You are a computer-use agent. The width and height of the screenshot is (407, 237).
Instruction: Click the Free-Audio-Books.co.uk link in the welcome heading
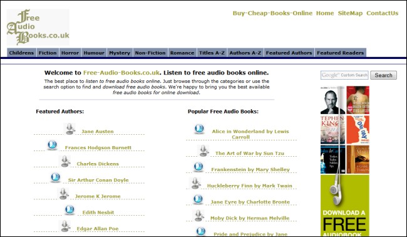(121, 73)
